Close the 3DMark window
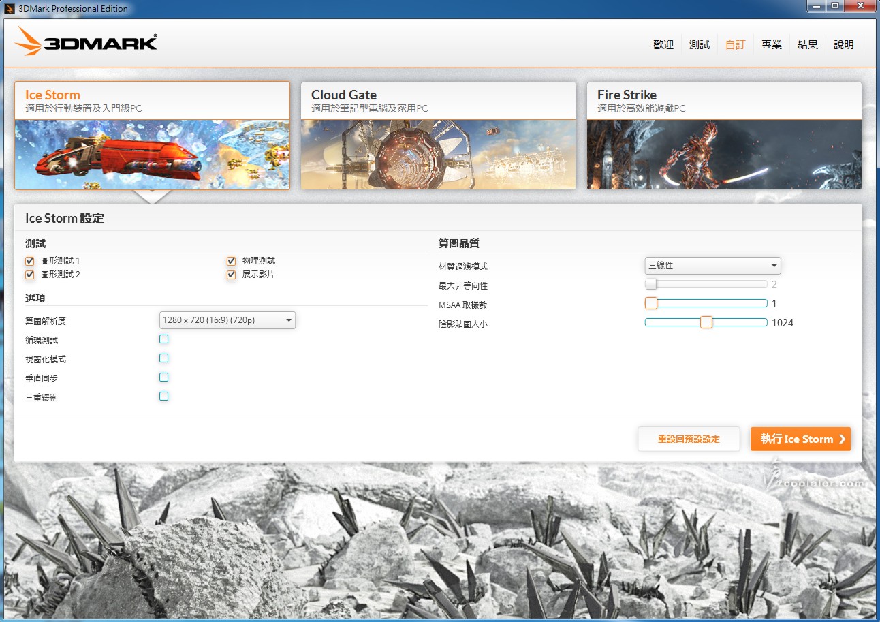This screenshot has width=880, height=622. 859,6
